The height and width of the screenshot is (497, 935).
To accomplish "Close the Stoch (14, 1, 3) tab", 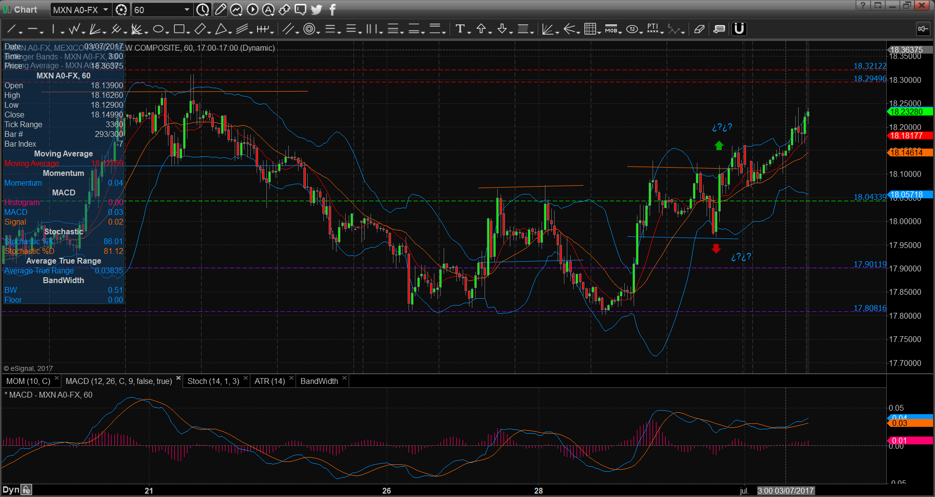I will pyautogui.click(x=245, y=378).
